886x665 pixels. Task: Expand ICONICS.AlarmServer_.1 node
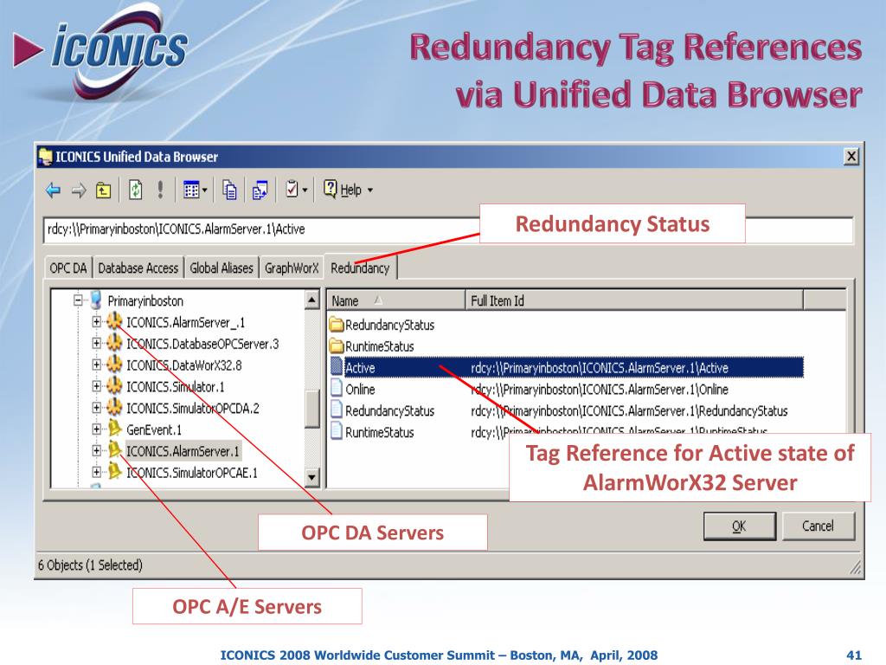coord(97,322)
